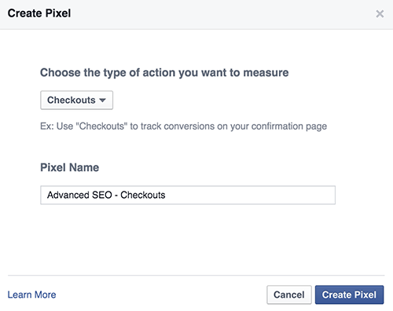Screen dimensions: 393x311
Task: Click the word 'measure' in the heading
Action: click(266, 73)
